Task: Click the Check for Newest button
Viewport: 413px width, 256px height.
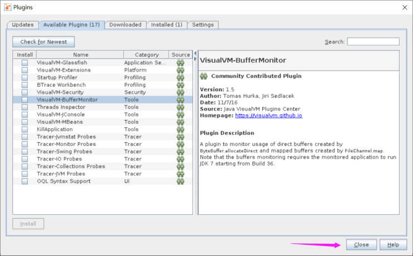Action: click(43, 42)
